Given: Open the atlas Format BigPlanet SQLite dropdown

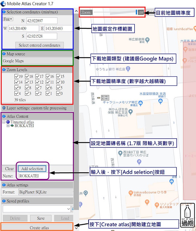Looking at the screenshot, I should point(46,192).
